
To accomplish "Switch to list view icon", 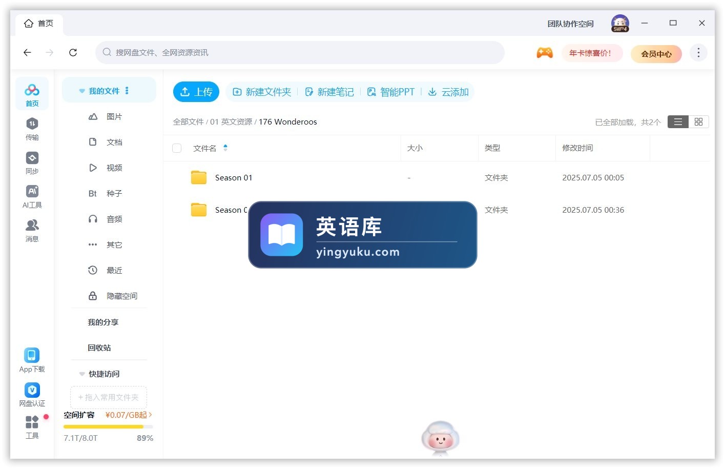I will pyautogui.click(x=678, y=122).
